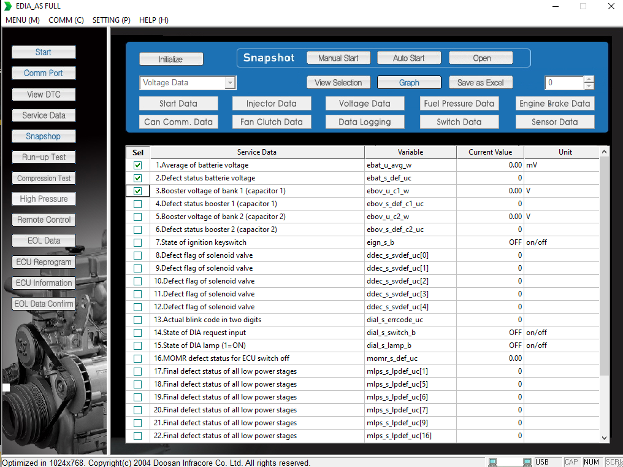Click the ebat_u_avg_w variable cell

point(410,165)
